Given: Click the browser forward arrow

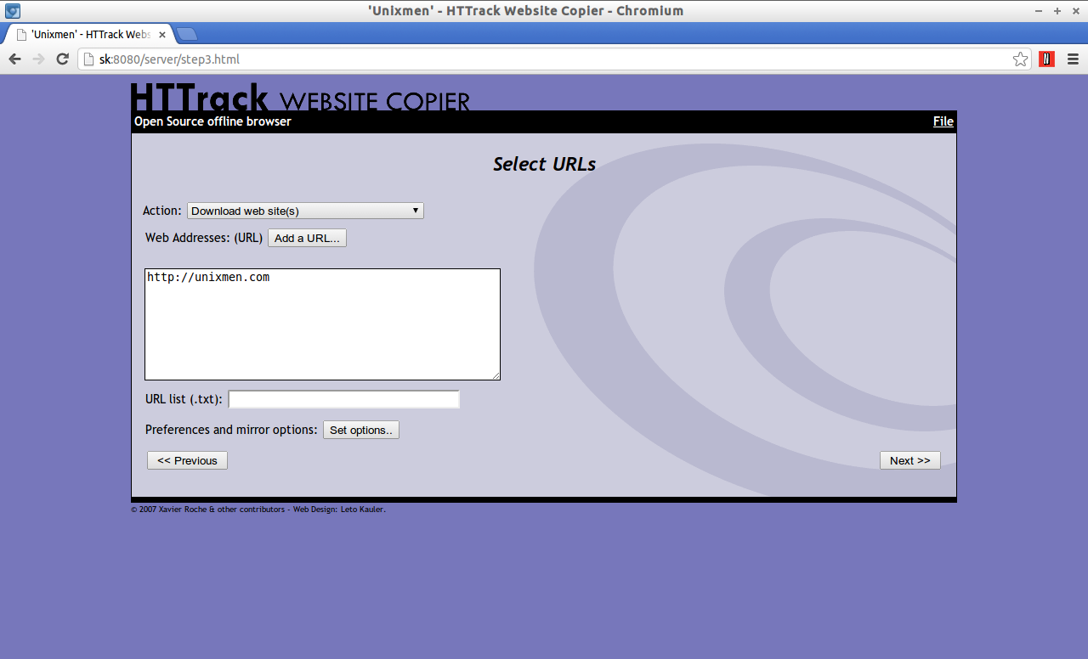Looking at the screenshot, I should 38,59.
